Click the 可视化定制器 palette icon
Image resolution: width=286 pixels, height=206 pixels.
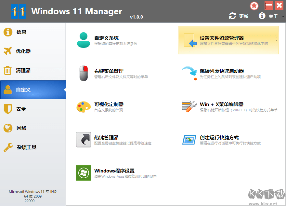(84, 106)
